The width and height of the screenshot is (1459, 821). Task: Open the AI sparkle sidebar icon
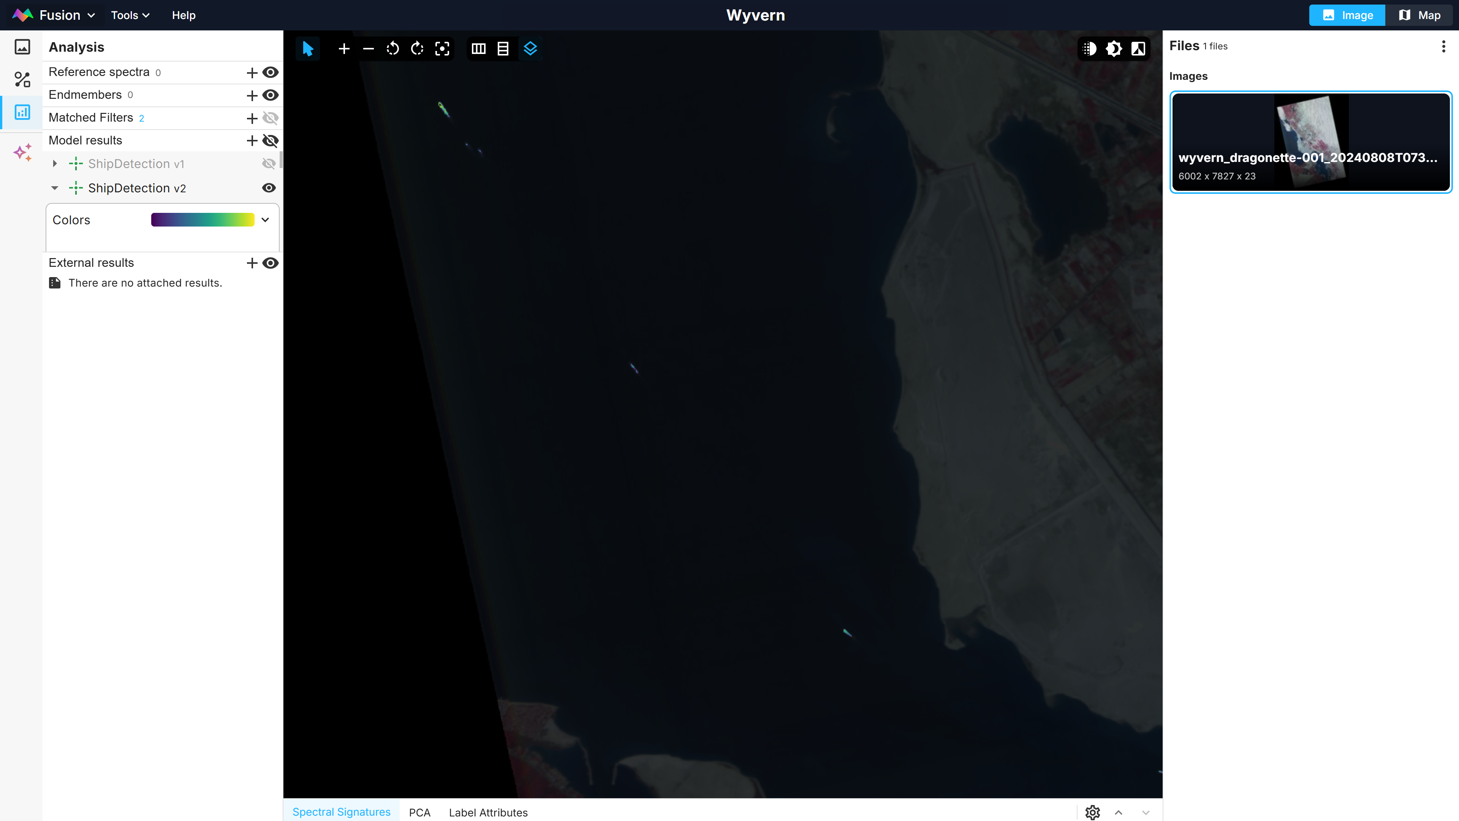(22, 152)
